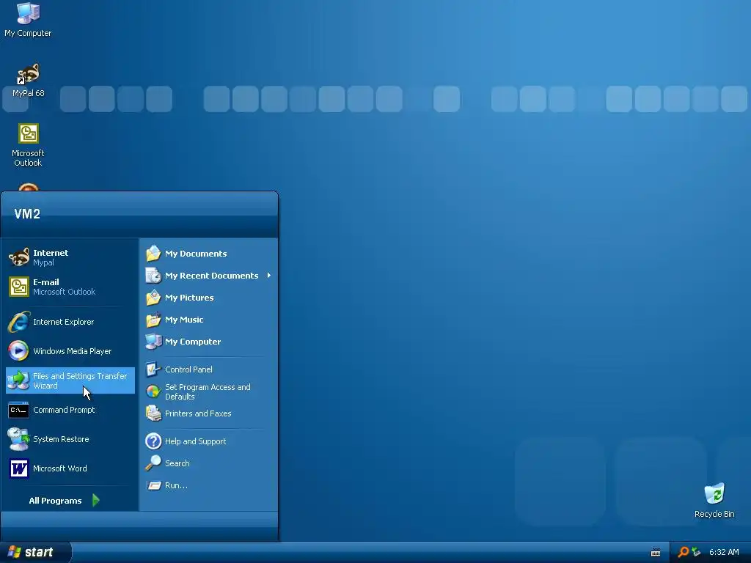Click the keyboard icon on taskbar
This screenshot has width=751, height=563.
point(656,553)
